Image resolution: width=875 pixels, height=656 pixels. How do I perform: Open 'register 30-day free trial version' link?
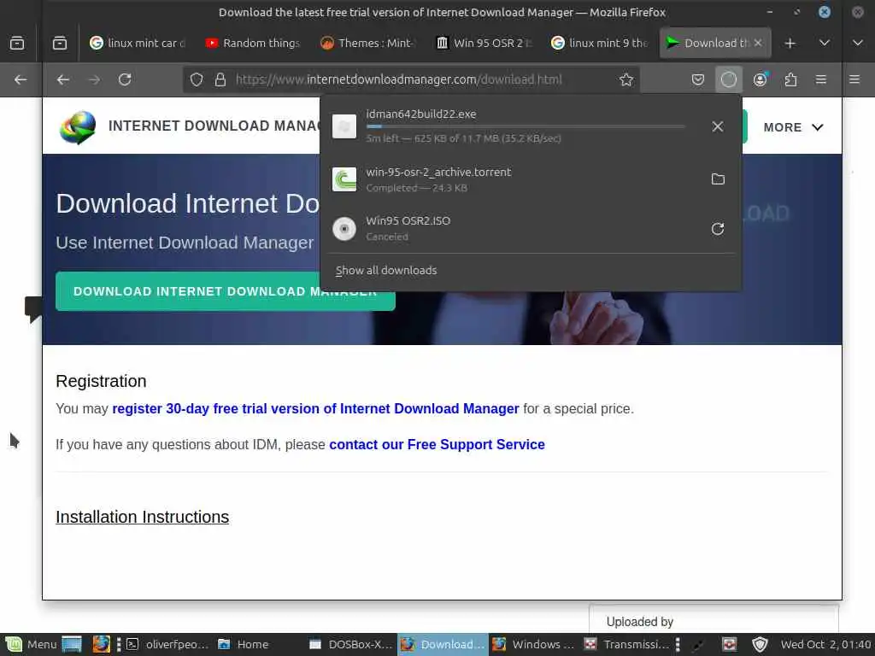pos(315,409)
